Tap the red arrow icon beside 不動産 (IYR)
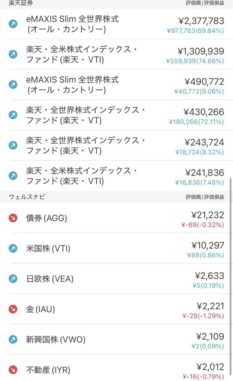The height and width of the screenshot is (381, 233). click(x=13, y=370)
